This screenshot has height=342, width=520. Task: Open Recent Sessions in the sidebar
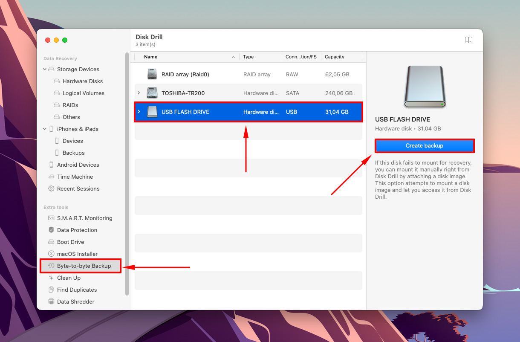pyautogui.click(x=78, y=188)
